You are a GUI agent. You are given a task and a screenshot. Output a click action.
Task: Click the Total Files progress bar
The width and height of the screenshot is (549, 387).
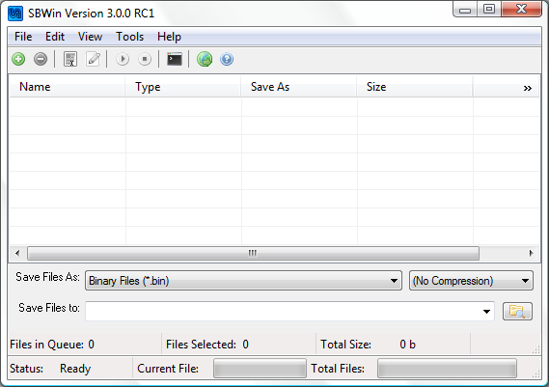[x=447, y=369]
